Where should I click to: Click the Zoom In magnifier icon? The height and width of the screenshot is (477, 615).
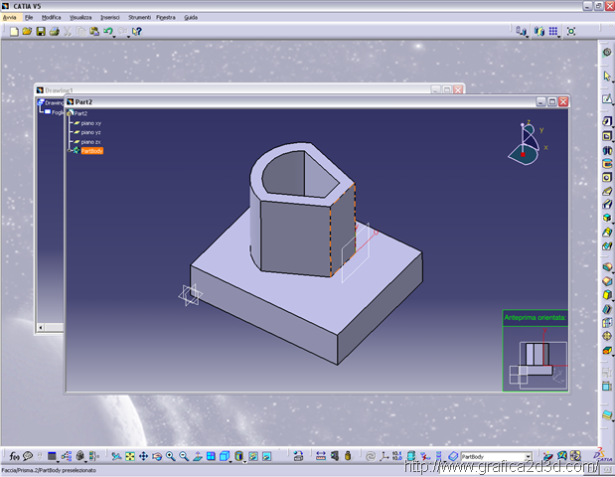tap(170, 456)
